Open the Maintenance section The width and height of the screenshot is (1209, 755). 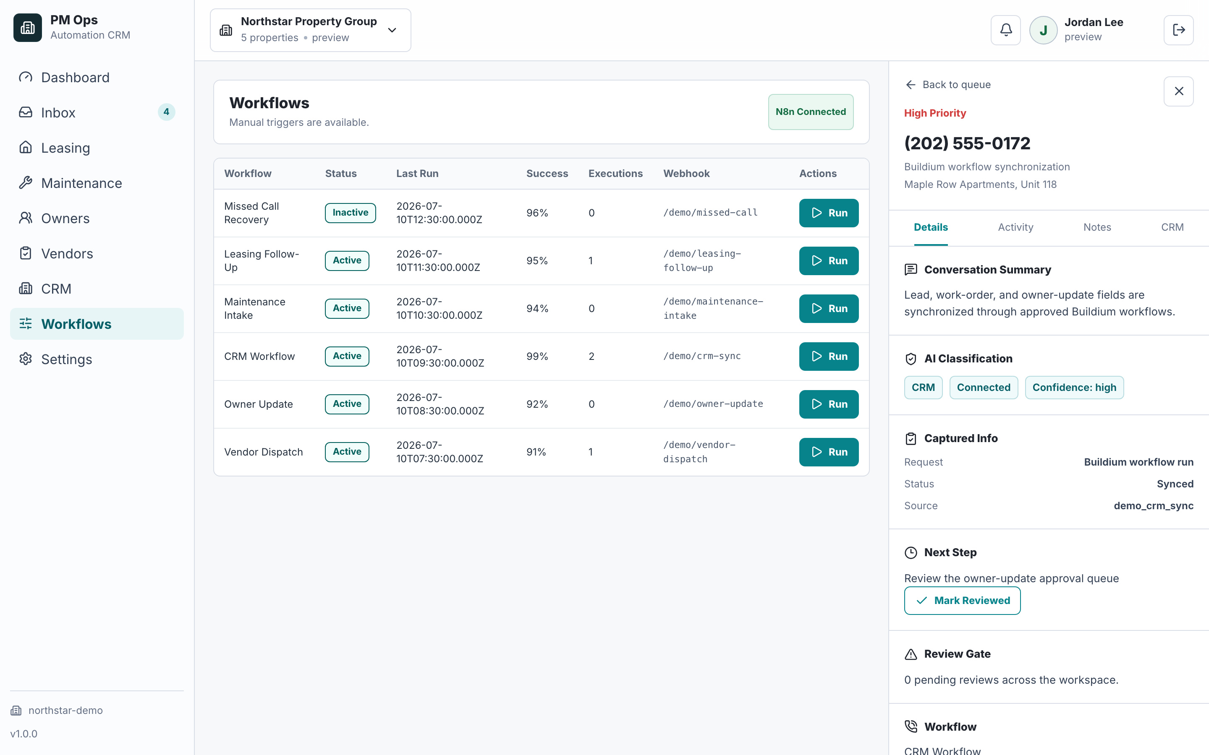pyautogui.click(x=97, y=183)
